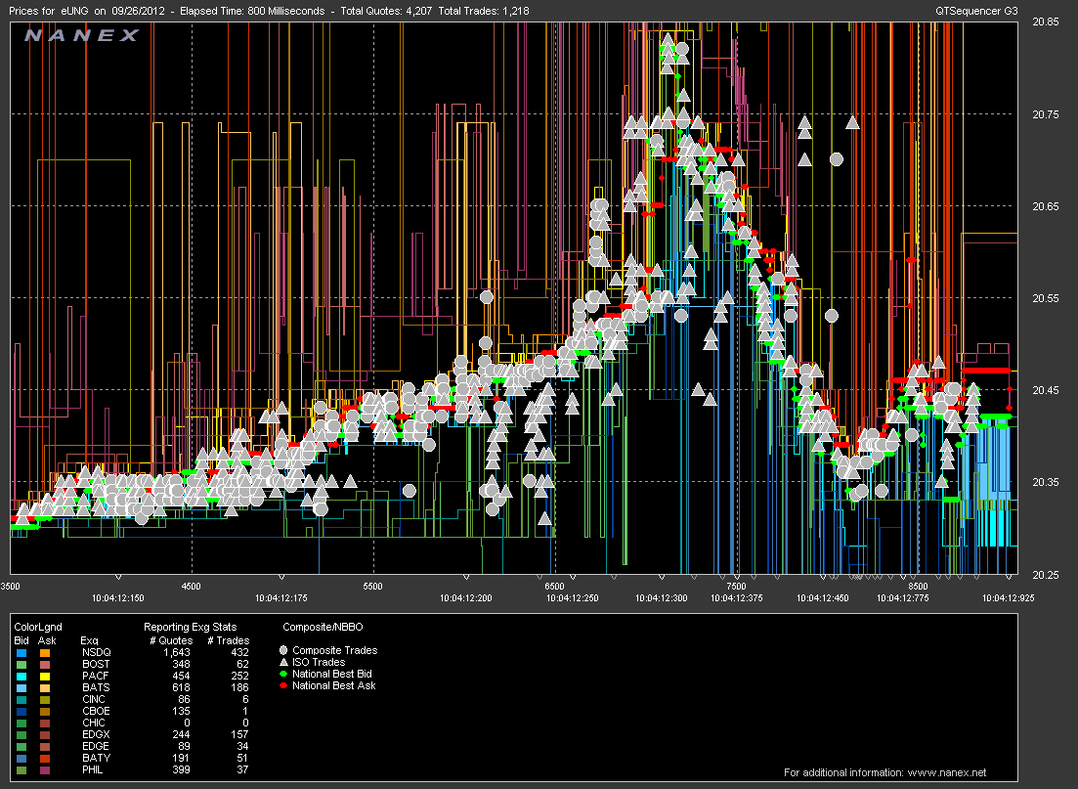Screen dimensions: 1078x789
Task: Select the 20.35 price axis label
Action: [1046, 482]
